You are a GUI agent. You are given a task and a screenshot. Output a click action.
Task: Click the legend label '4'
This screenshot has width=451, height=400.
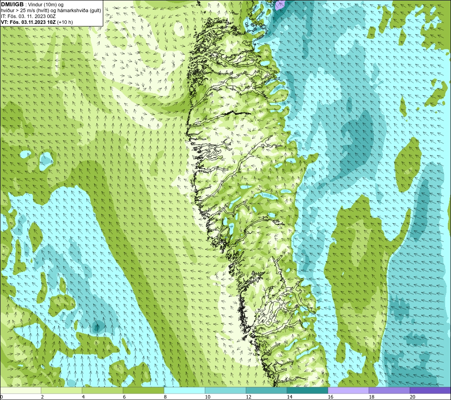[83, 397]
